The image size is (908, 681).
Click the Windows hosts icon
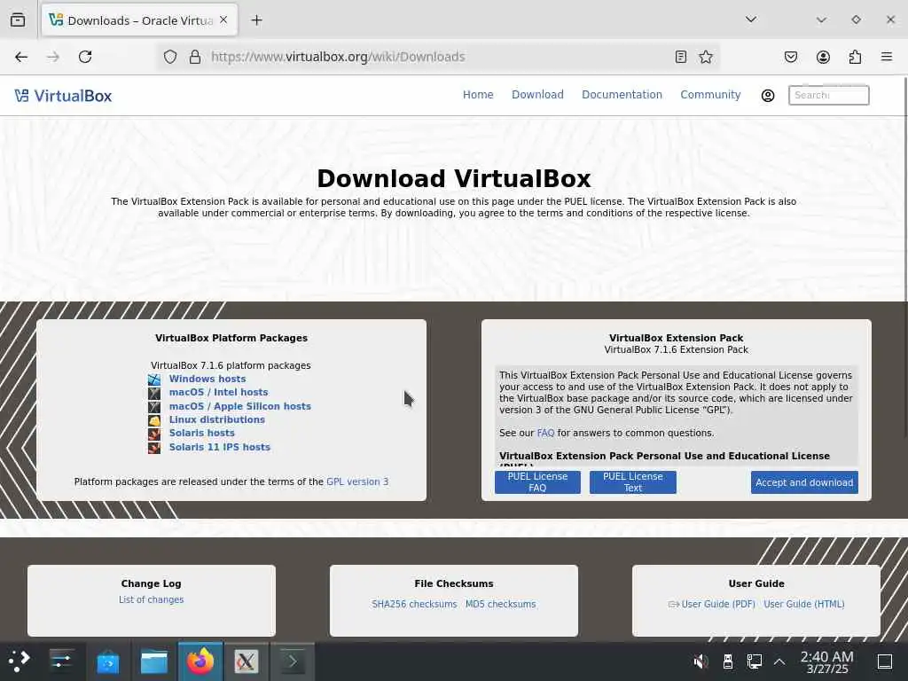pos(154,380)
